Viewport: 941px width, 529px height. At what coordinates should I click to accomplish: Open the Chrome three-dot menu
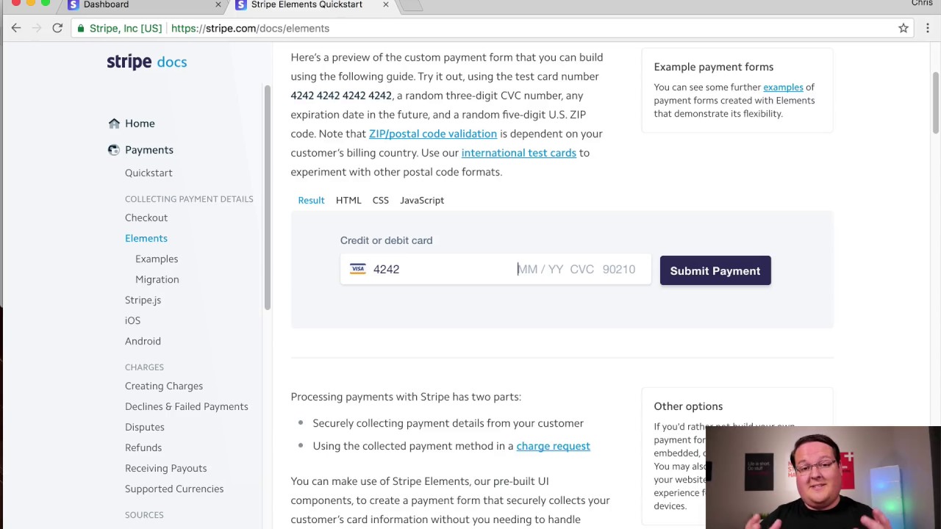(x=928, y=28)
